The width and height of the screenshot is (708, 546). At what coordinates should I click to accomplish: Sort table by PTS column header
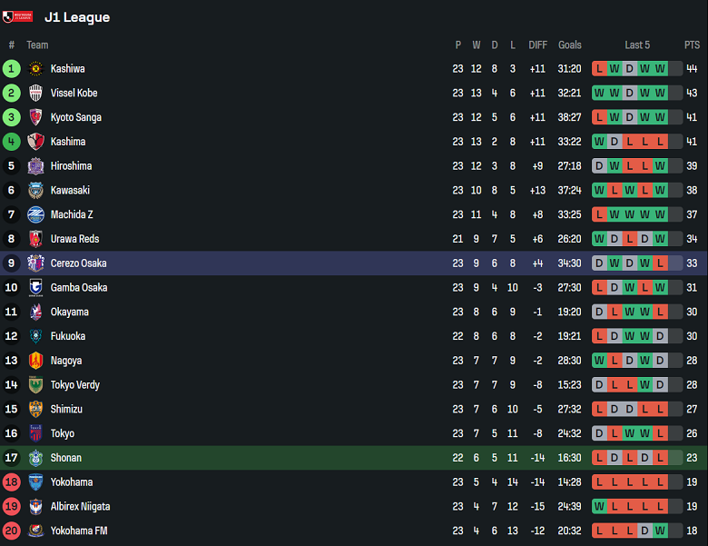pyautogui.click(x=692, y=45)
